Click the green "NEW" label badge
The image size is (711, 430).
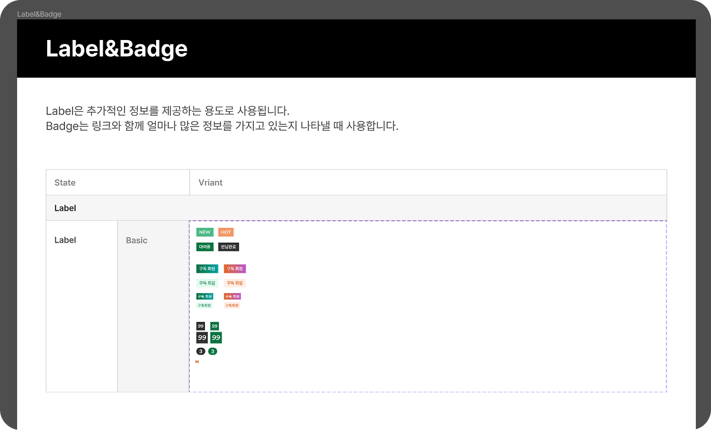pyautogui.click(x=205, y=233)
